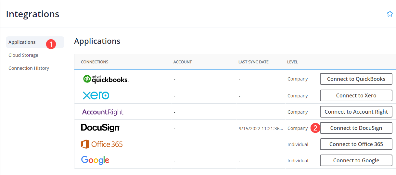Click the Office 365 logo

pos(102,144)
